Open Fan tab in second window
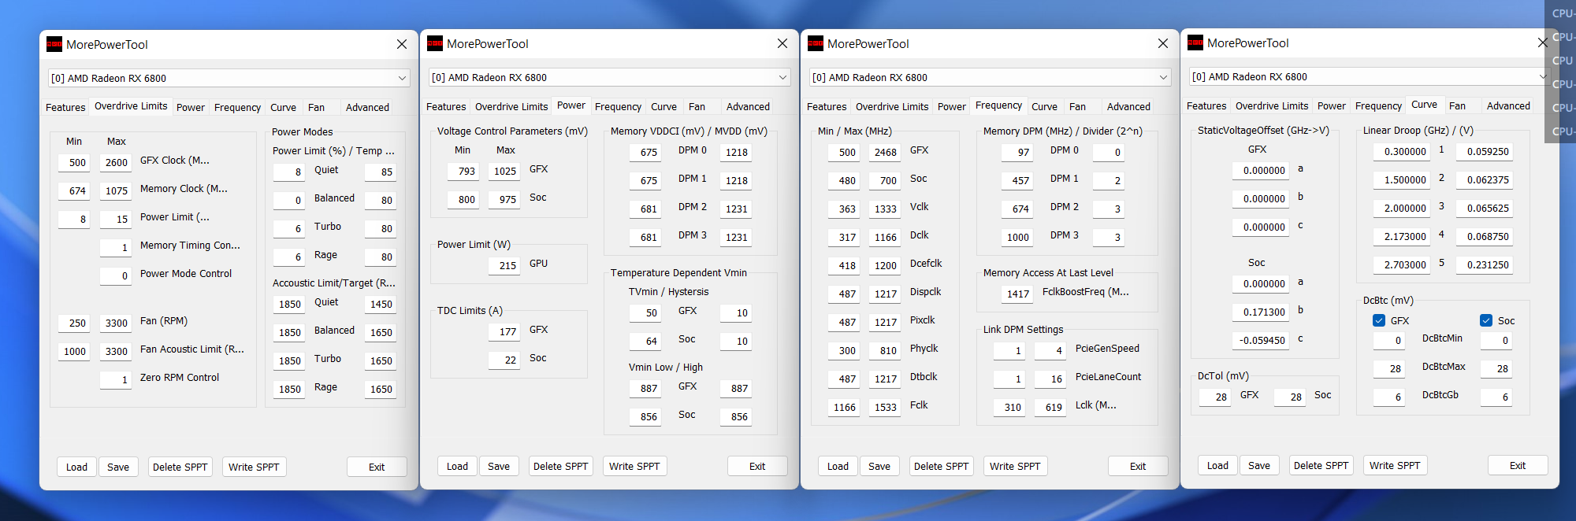The width and height of the screenshot is (1576, 521). [x=697, y=106]
